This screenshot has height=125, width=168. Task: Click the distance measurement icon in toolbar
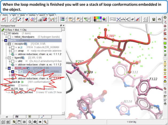coord(123,19)
